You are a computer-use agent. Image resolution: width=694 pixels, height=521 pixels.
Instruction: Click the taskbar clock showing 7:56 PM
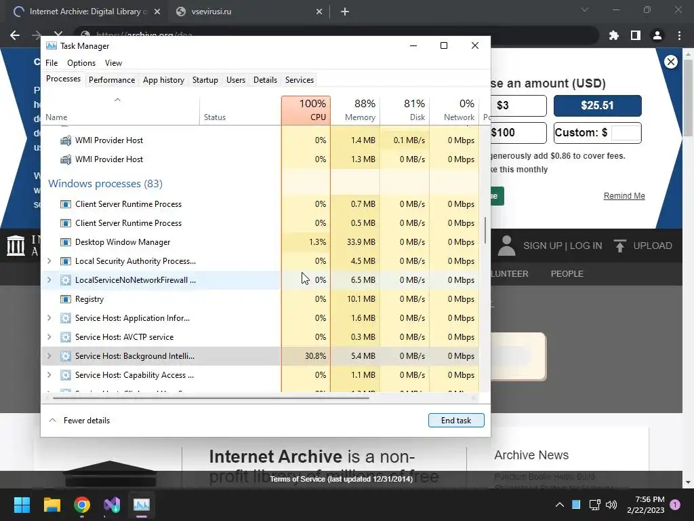[x=646, y=505]
